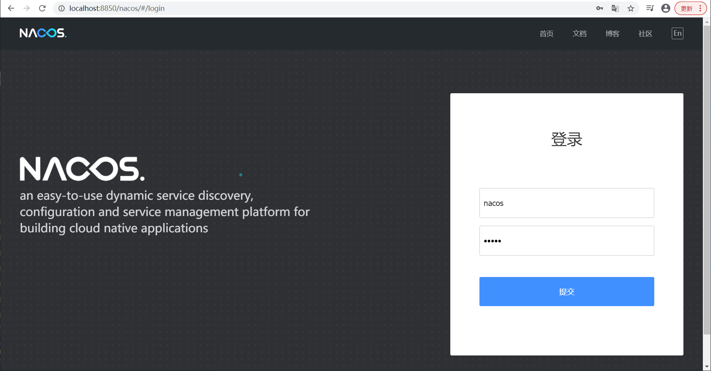Open the 首页 nav item
The image size is (711, 371).
[x=546, y=34]
